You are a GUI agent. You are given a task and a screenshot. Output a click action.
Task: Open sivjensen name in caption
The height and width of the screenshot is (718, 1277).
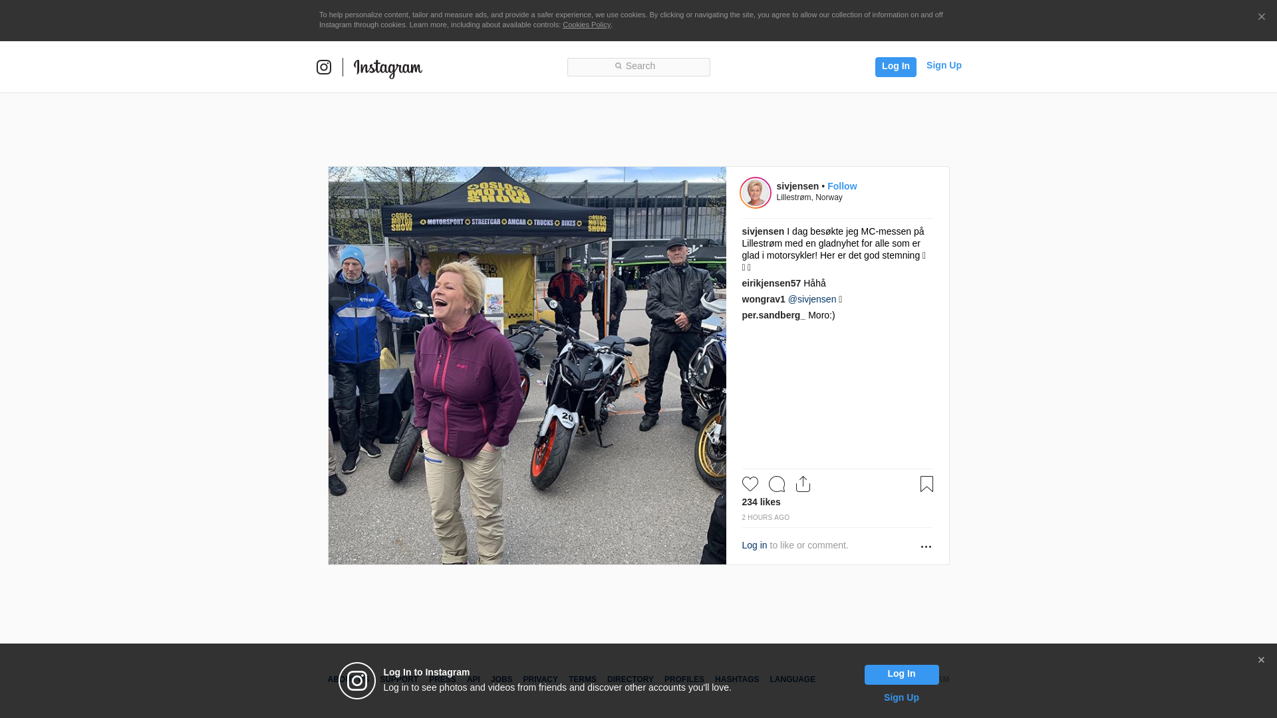pos(763,231)
